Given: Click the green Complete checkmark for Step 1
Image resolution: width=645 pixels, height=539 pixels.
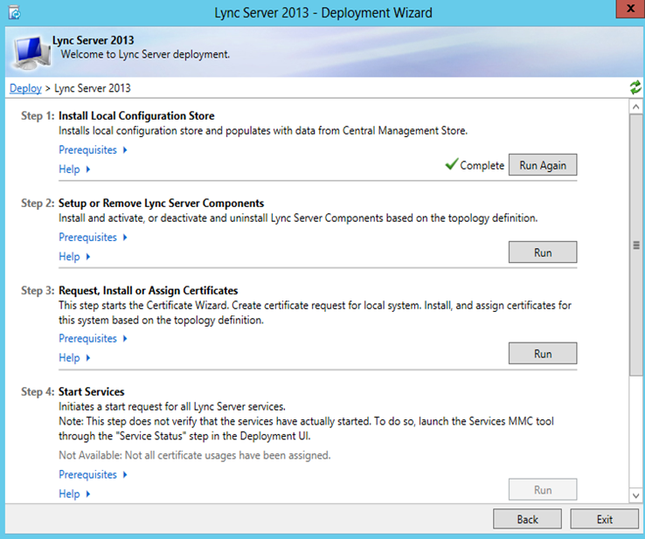Looking at the screenshot, I should (451, 164).
